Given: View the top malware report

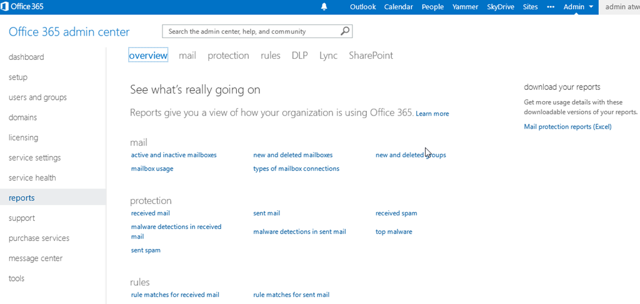Looking at the screenshot, I should 394,232.
